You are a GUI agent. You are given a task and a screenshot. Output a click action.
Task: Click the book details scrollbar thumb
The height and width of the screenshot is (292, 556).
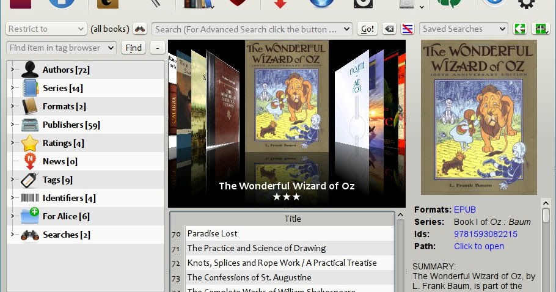(546, 216)
